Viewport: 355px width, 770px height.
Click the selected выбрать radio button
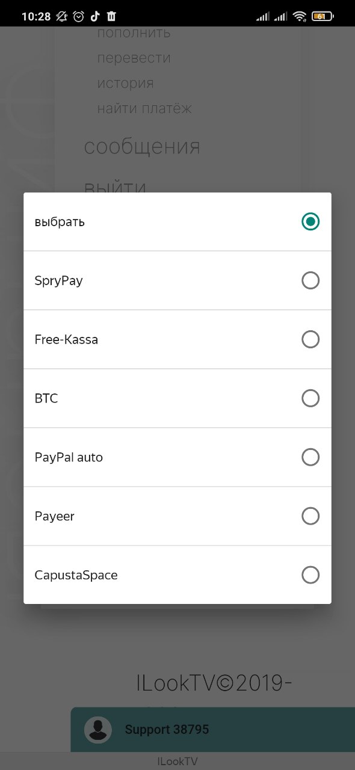[x=310, y=221]
